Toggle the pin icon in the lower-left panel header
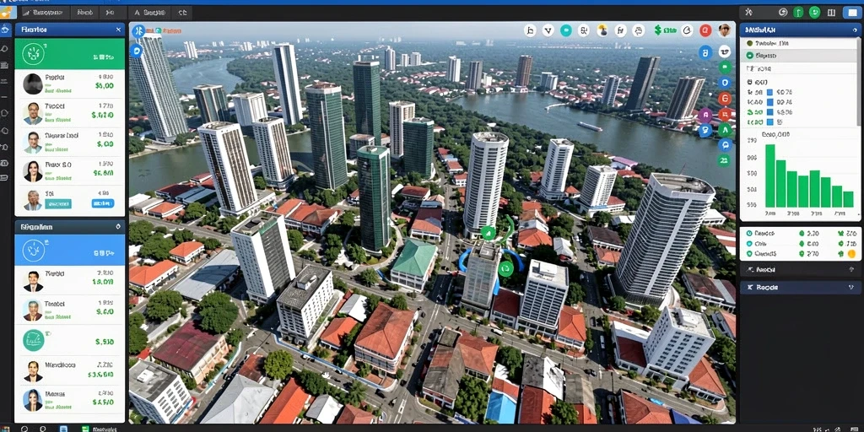864x432 pixels. coord(118,226)
